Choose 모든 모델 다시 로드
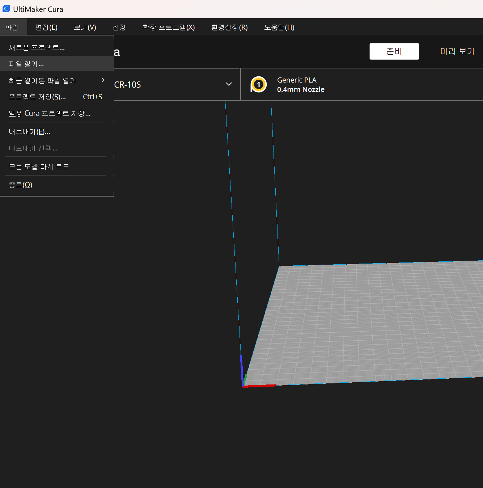This screenshot has width=483, height=488. (57, 167)
